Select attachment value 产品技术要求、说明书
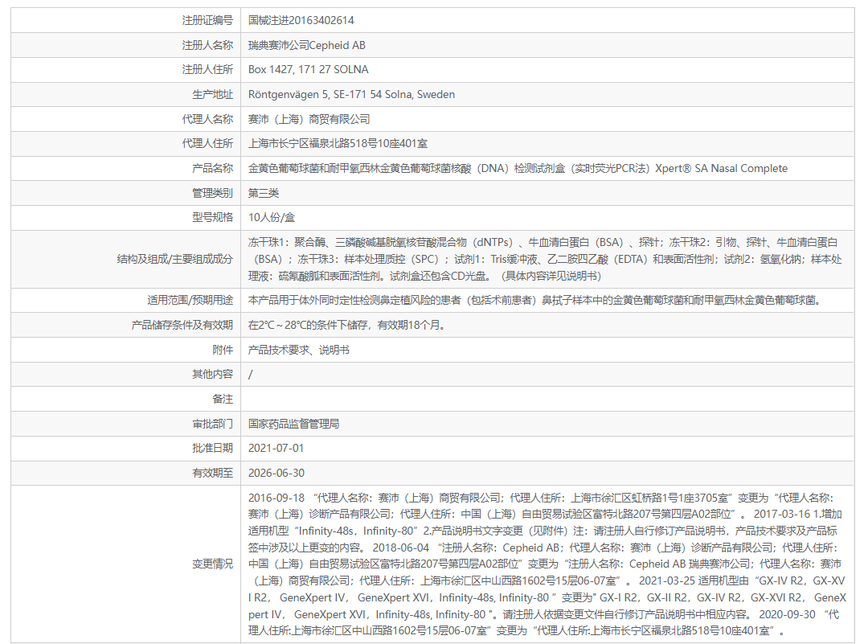Image resolution: width=864 pixels, height=644 pixels. point(299,350)
